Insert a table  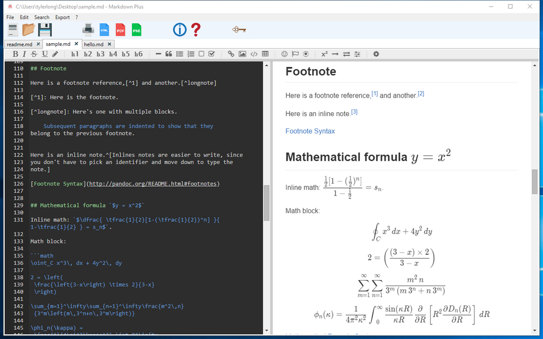tap(265, 54)
